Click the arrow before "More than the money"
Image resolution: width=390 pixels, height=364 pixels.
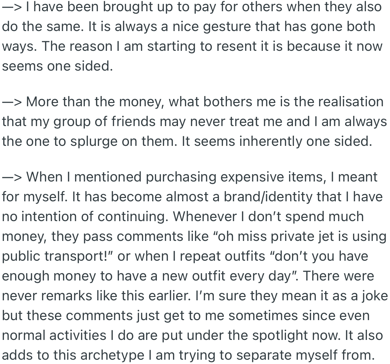(12, 102)
